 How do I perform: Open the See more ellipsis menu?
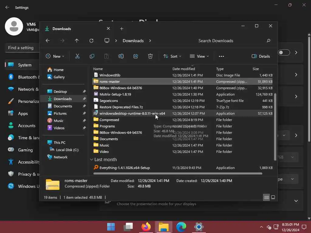point(221,56)
